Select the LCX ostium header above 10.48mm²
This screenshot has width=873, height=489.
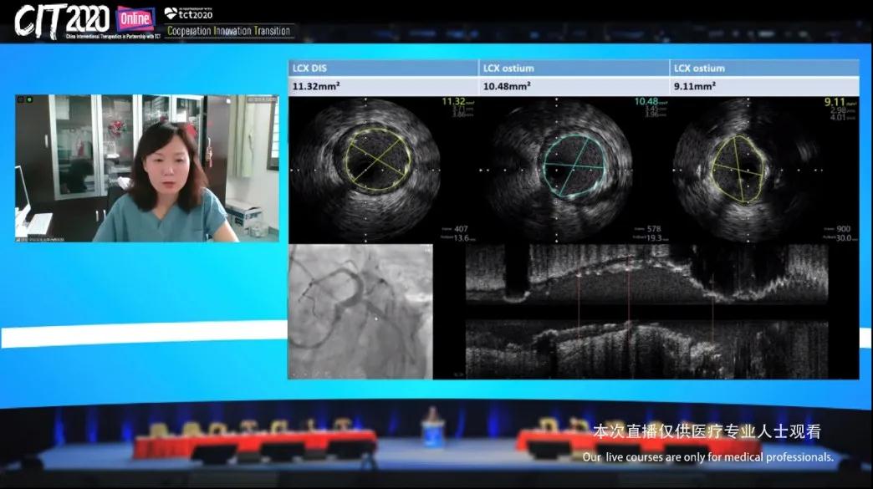(508, 69)
